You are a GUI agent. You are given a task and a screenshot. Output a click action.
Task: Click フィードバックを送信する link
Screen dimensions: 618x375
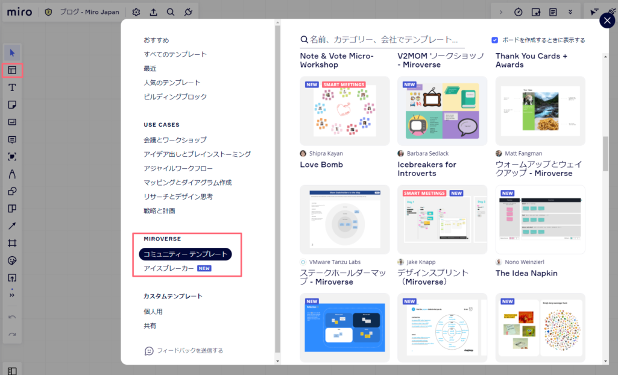click(x=184, y=350)
